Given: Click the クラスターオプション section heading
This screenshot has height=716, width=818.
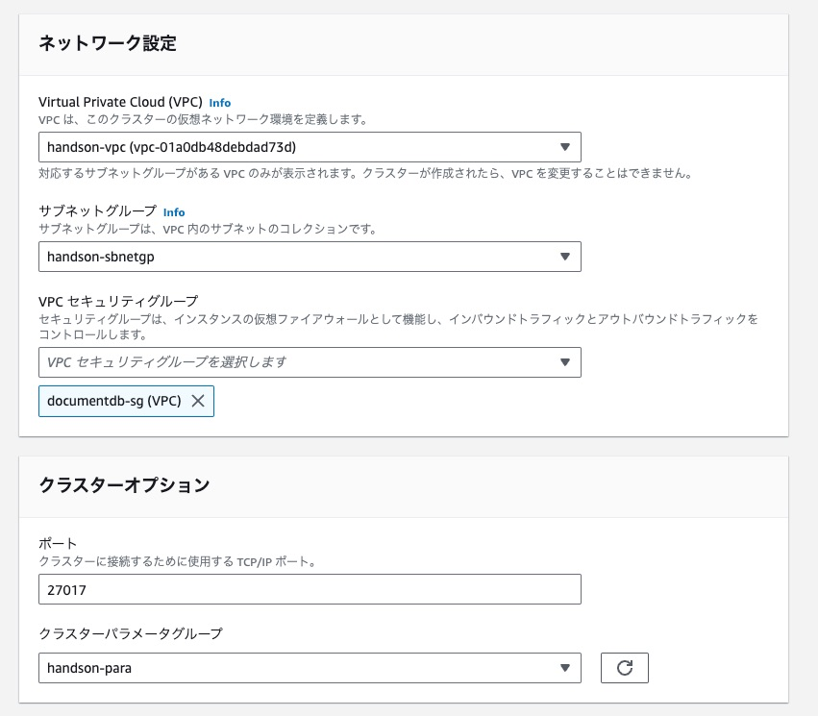Looking at the screenshot, I should [124, 485].
